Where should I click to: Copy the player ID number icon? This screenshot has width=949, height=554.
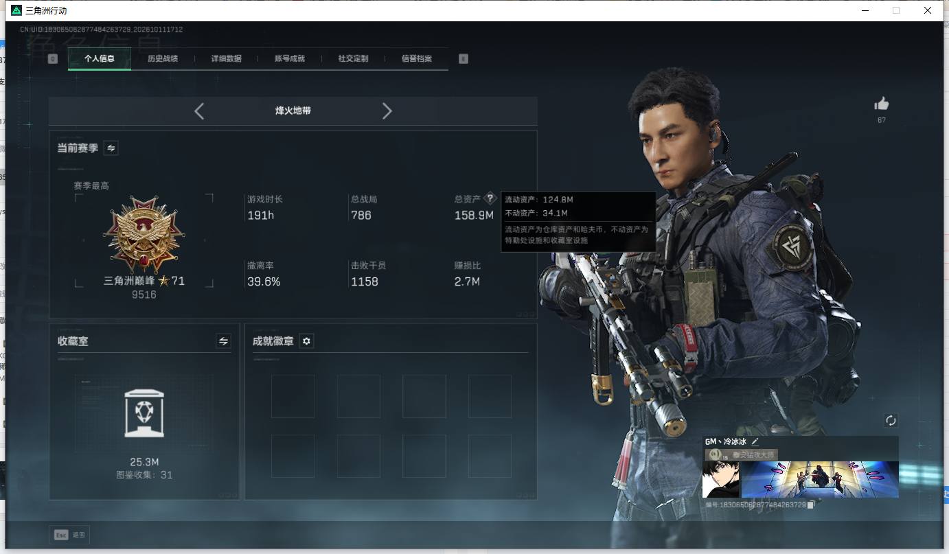(x=811, y=505)
